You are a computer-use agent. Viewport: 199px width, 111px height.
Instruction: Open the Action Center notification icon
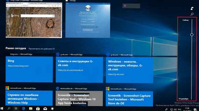point(195,110)
